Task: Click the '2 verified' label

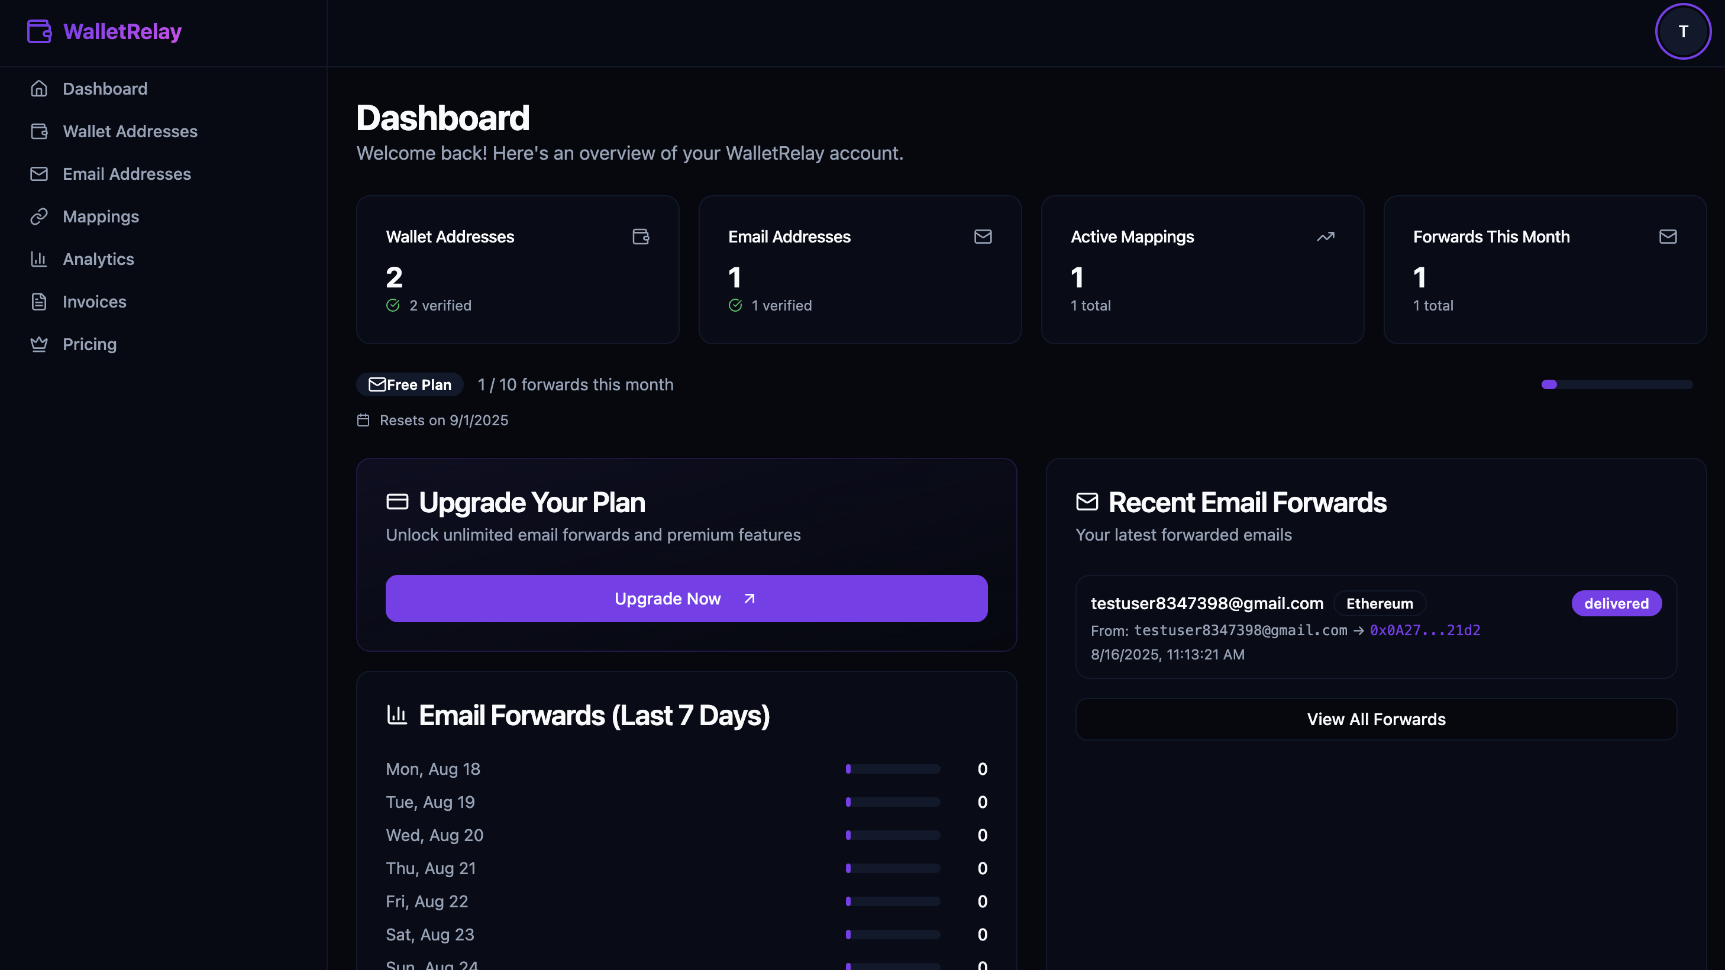Action: (440, 305)
